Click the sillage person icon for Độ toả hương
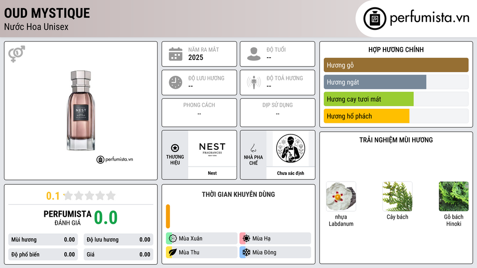 coord(254,82)
